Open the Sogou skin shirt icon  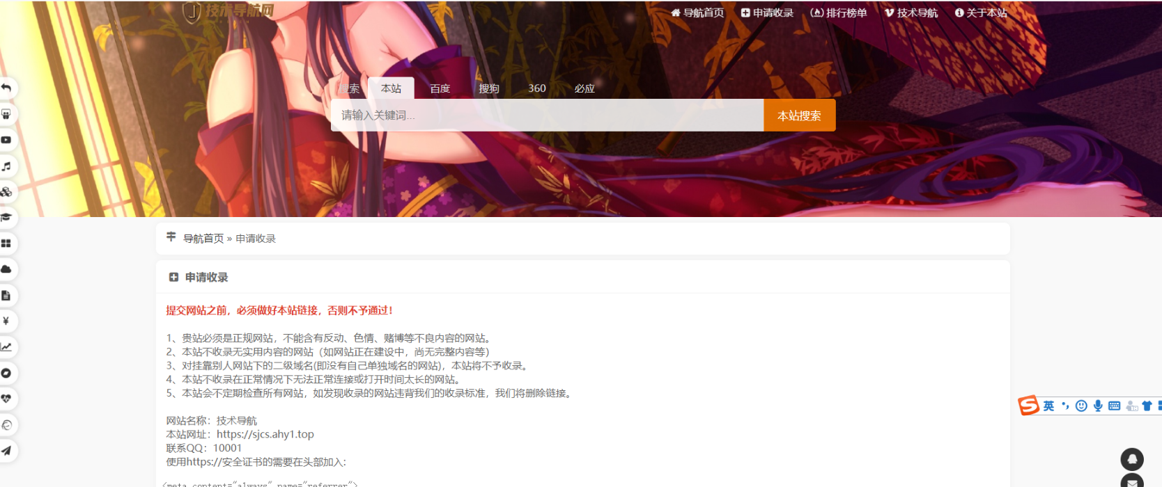click(x=1147, y=406)
